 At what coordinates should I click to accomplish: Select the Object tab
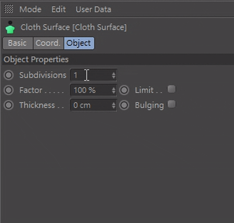[79, 43]
